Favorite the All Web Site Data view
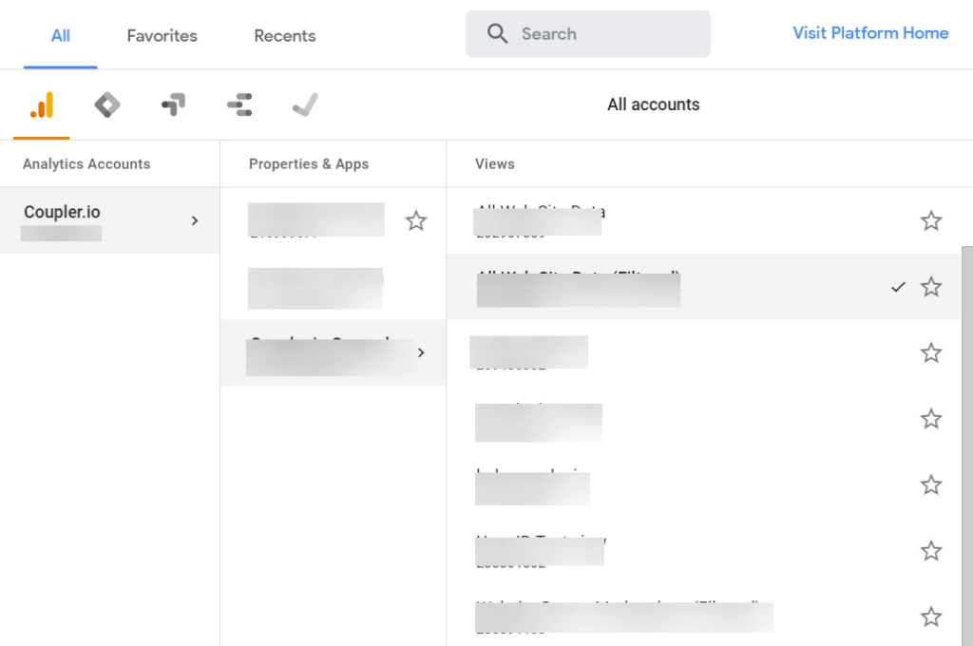The height and width of the screenshot is (646, 973). [x=931, y=220]
